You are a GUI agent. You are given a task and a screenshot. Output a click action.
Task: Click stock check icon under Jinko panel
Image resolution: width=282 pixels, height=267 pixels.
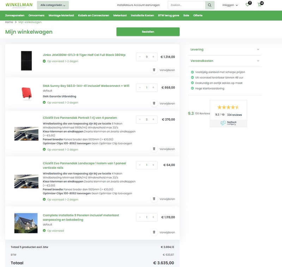click(x=44, y=61)
